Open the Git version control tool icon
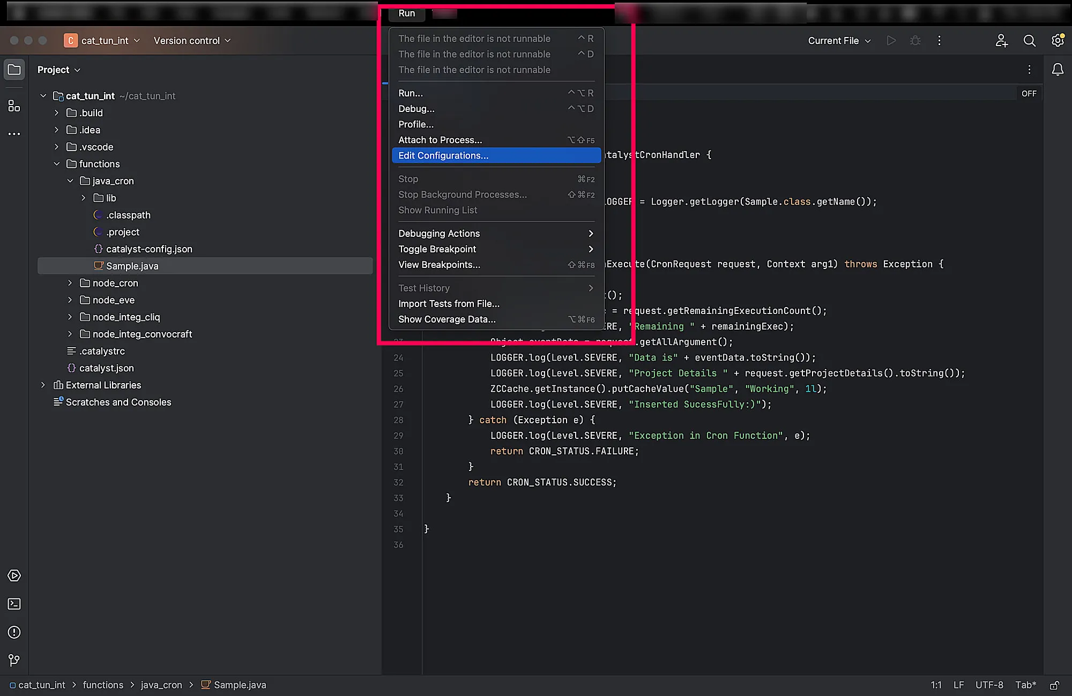Screen dimensions: 1072x696 (x=14, y=660)
